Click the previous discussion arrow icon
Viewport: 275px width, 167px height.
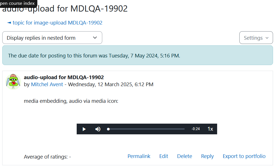(x=9, y=23)
